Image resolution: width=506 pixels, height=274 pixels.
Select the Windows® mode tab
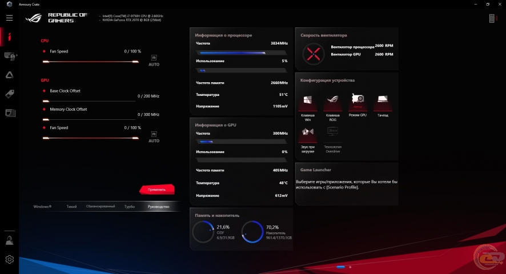tap(42, 207)
